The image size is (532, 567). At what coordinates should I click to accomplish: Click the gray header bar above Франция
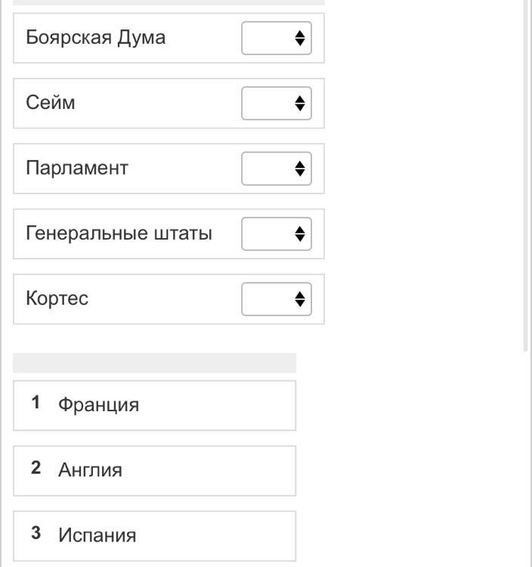154,363
